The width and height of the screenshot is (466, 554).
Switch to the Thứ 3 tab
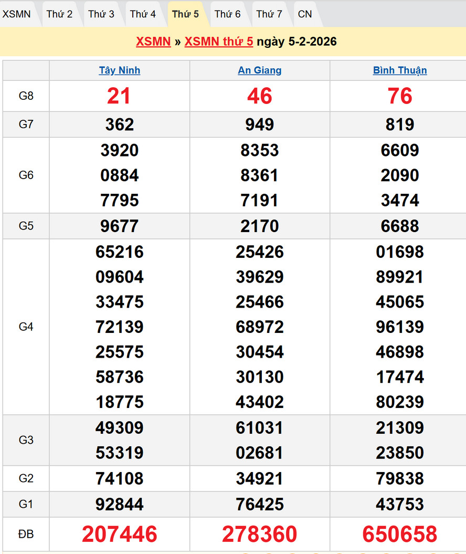coord(101,14)
